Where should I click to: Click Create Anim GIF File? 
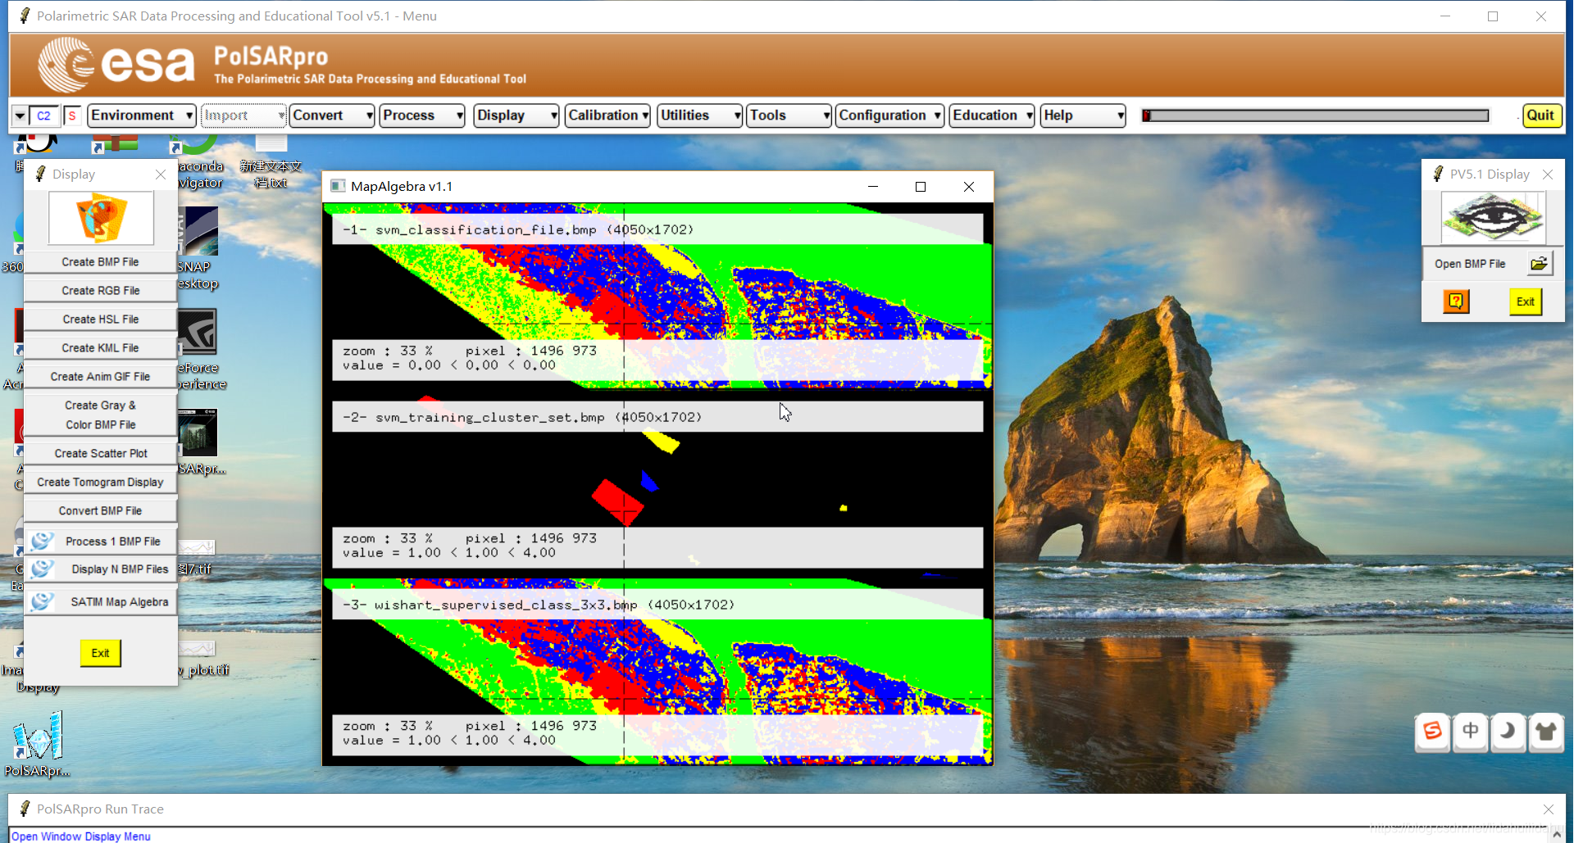point(100,377)
